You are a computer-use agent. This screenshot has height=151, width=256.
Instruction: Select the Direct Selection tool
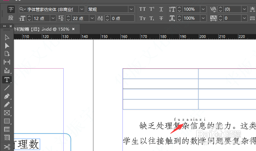(7, 46)
